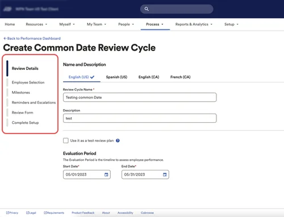Open the Product Feedback link
Screen dimensions: 284x217
pyautogui.click(x=83, y=212)
